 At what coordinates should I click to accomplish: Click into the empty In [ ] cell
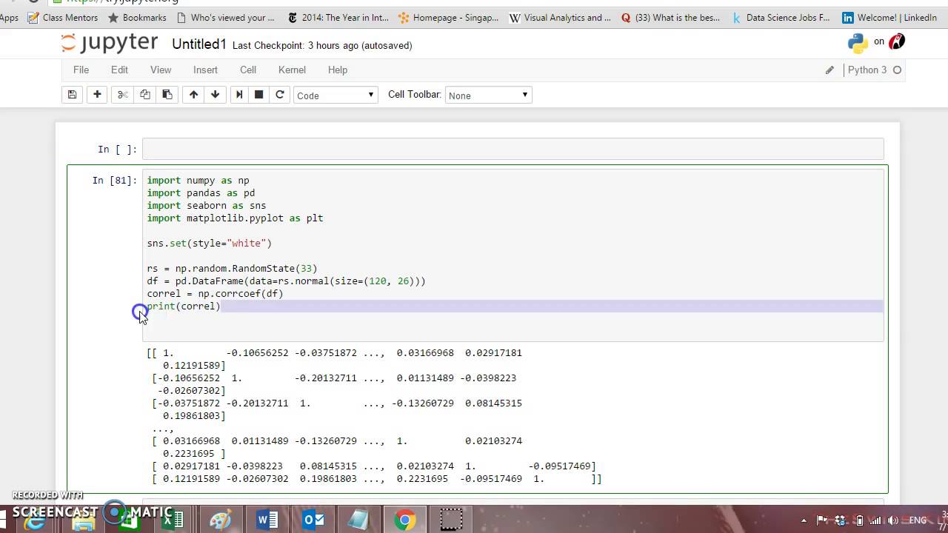point(513,149)
